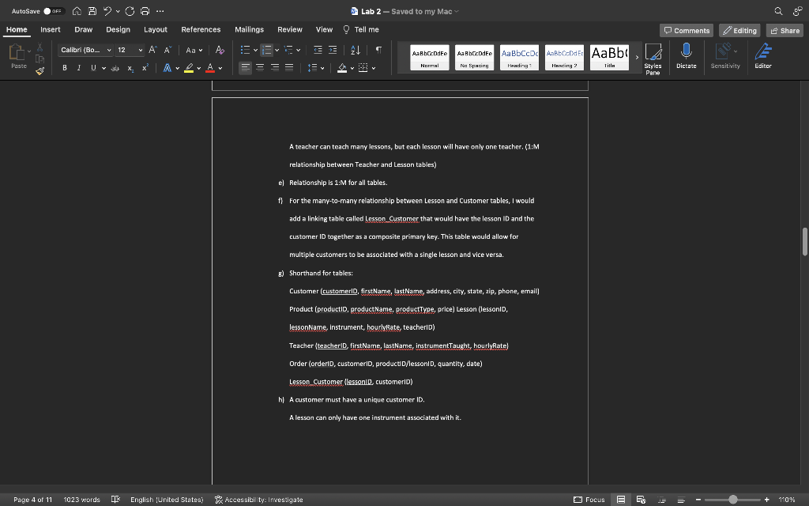Switch to the Review ribbon tab
The width and height of the screenshot is (809, 506).
tap(292, 28)
